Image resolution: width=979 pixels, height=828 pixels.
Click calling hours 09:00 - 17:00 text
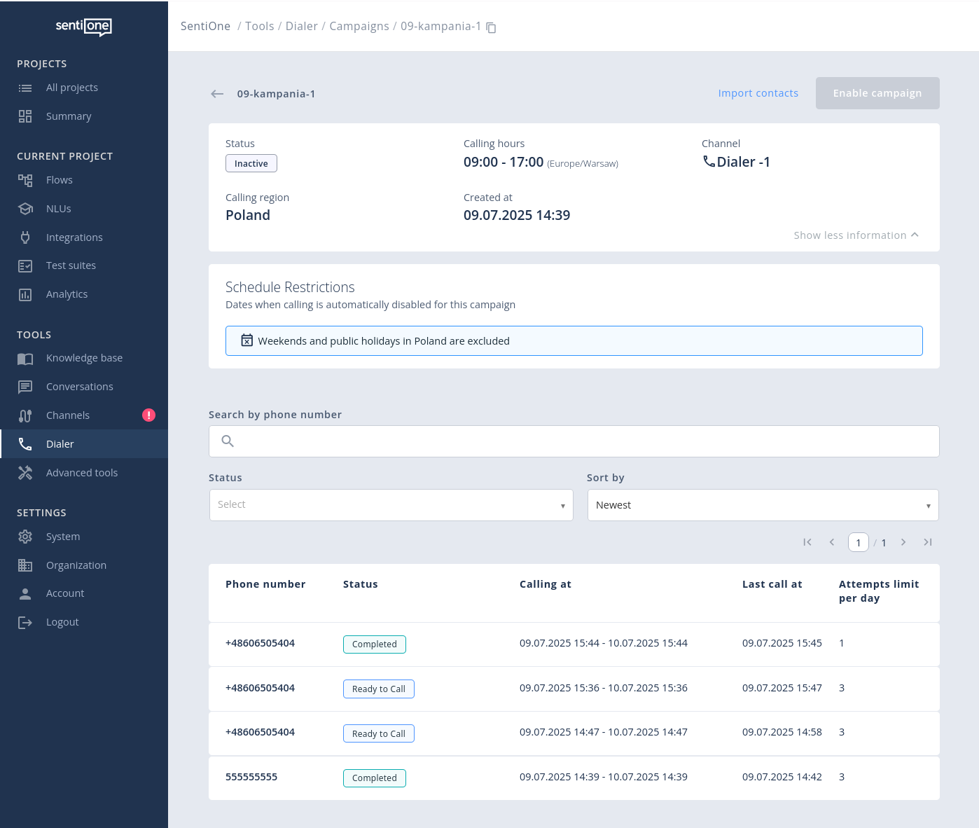[504, 162]
